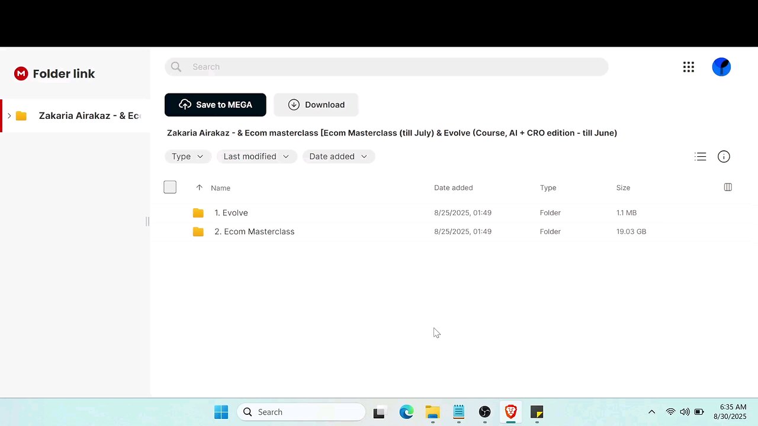The width and height of the screenshot is (758, 426).
Task: Click the Wi-Fi network tray icon
Action: (670, 412)
